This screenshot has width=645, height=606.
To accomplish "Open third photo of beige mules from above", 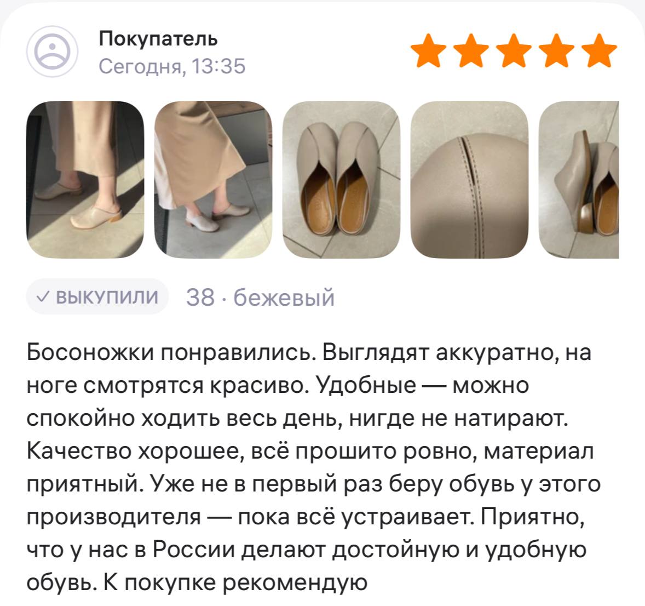I will click(342, 180).
